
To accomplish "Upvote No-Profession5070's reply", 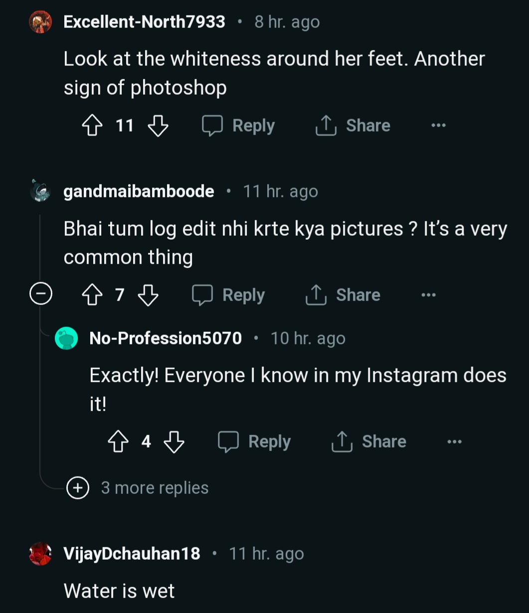I will pyautogui.click(x=118, y=442).
